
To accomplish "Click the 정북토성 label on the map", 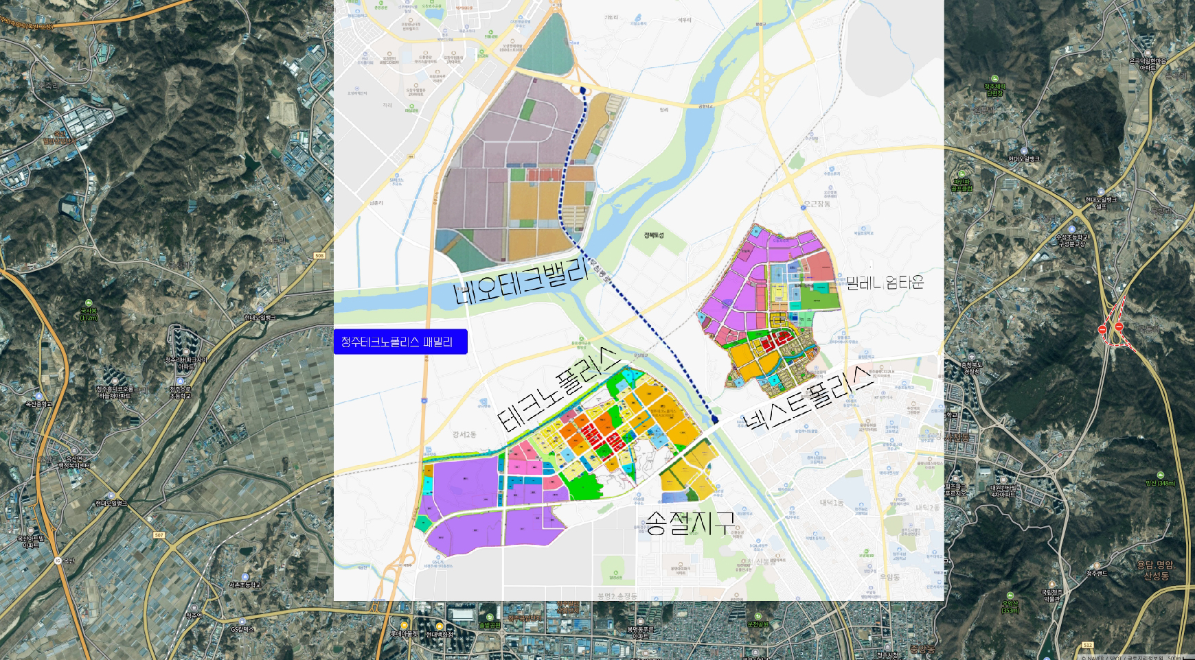I will point(654,235).
